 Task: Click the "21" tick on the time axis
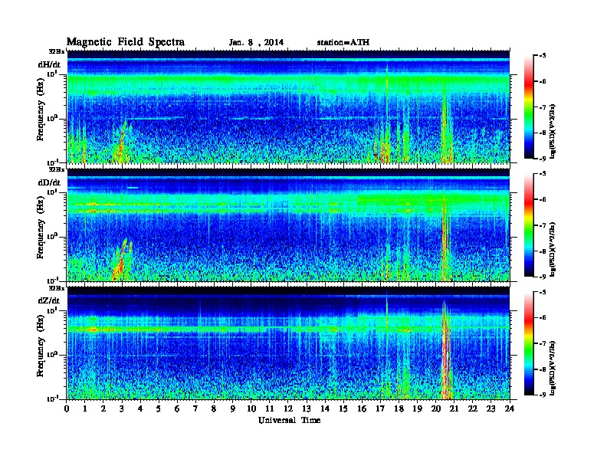tap(454, 409)
